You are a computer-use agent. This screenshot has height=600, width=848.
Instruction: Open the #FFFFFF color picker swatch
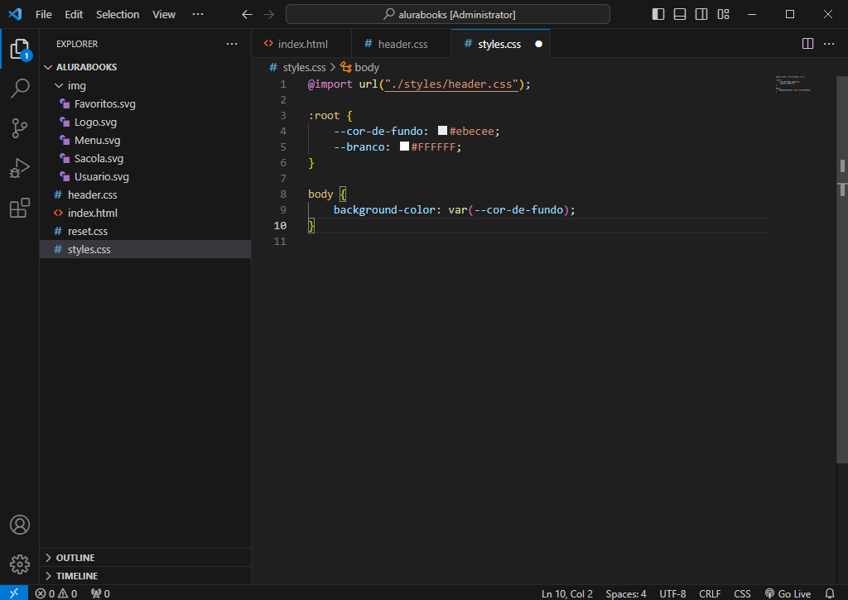[404, 146]
